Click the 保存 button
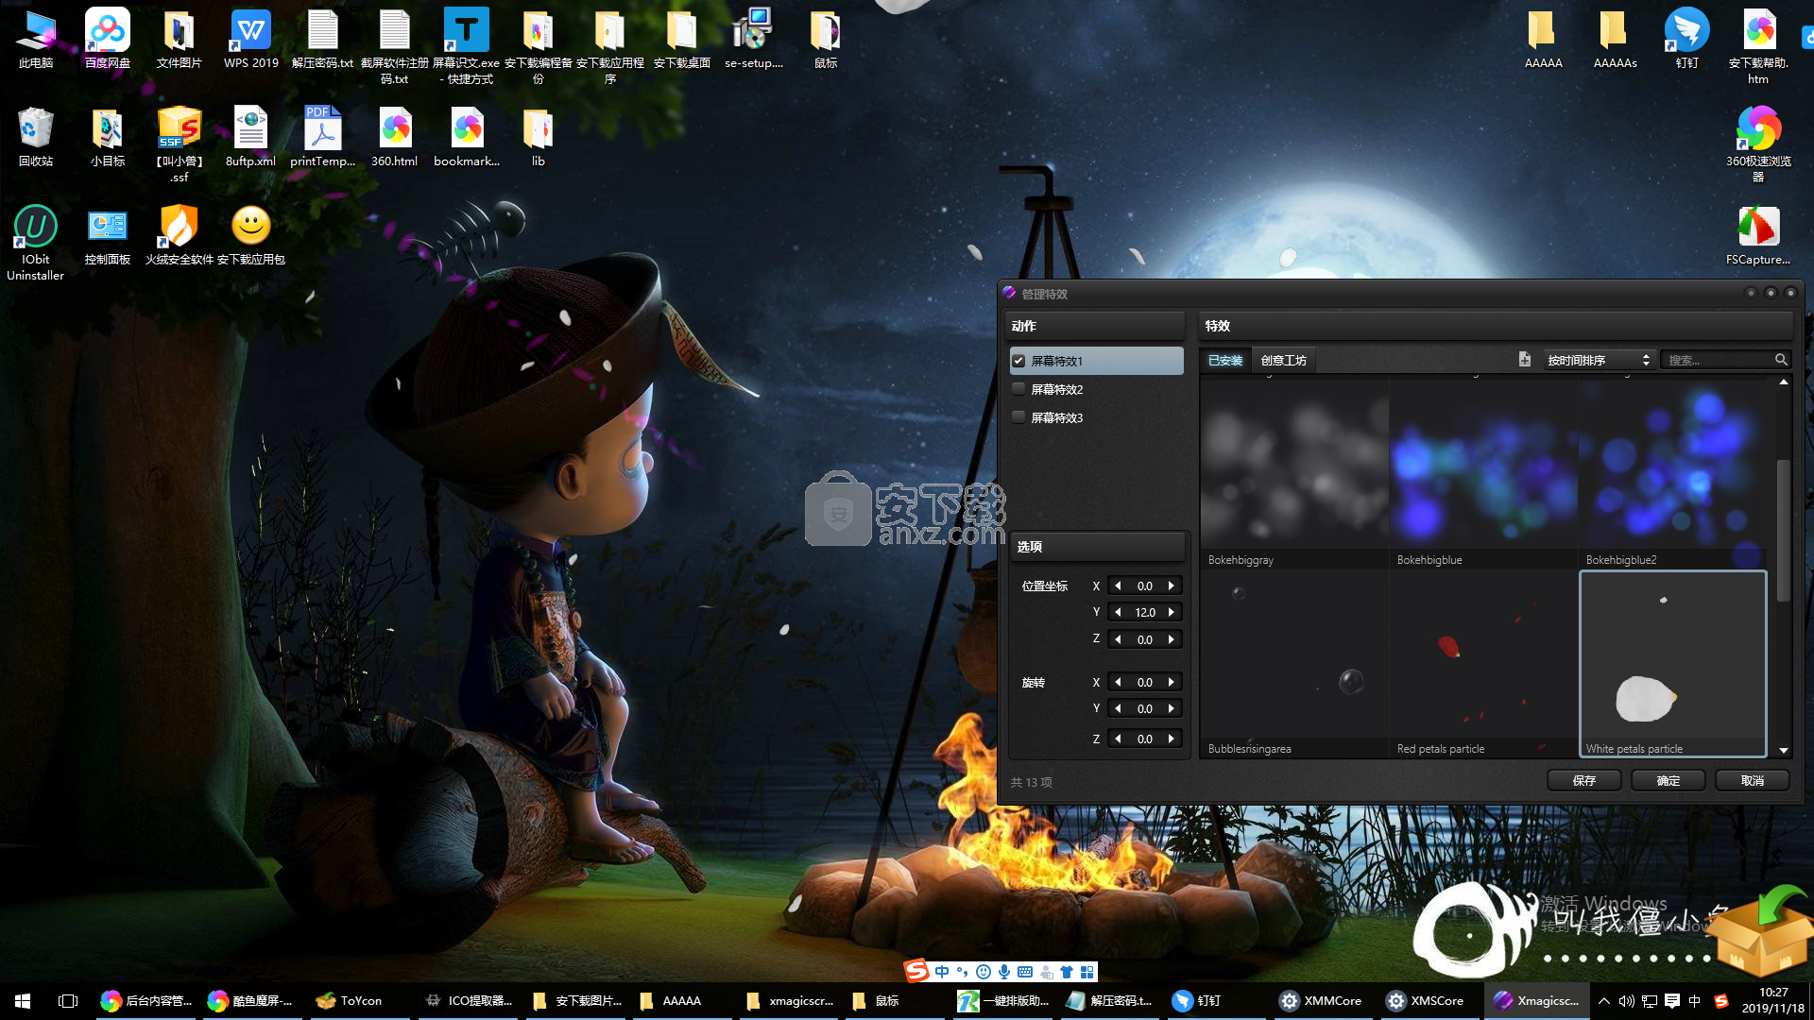 pyautogui.click(x=1583, y=781)
